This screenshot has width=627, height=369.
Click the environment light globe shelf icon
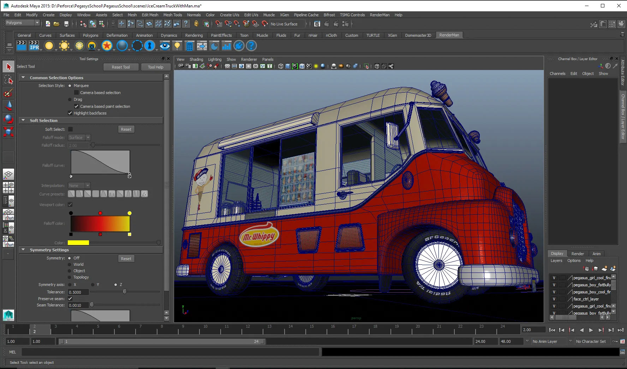(x=79, y=46)
